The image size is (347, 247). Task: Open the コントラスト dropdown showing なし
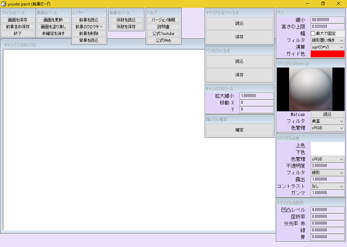pos(327,186)
